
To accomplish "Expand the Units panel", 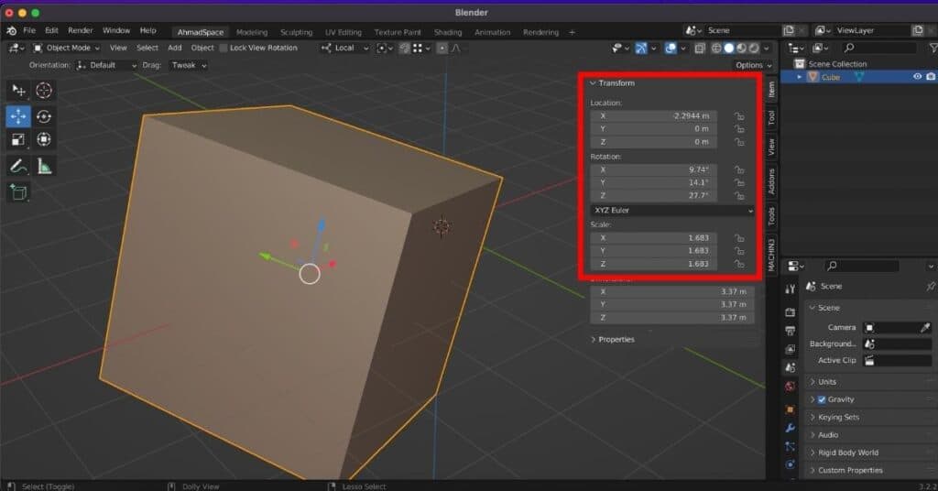I will (x=827, y=382).
